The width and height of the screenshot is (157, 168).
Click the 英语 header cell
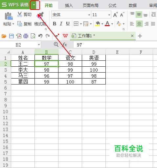[94, 58]
